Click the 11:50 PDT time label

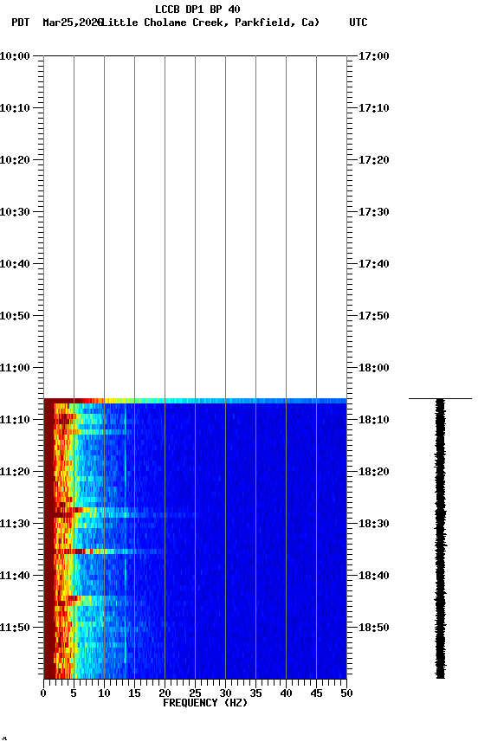pos(15,629)
